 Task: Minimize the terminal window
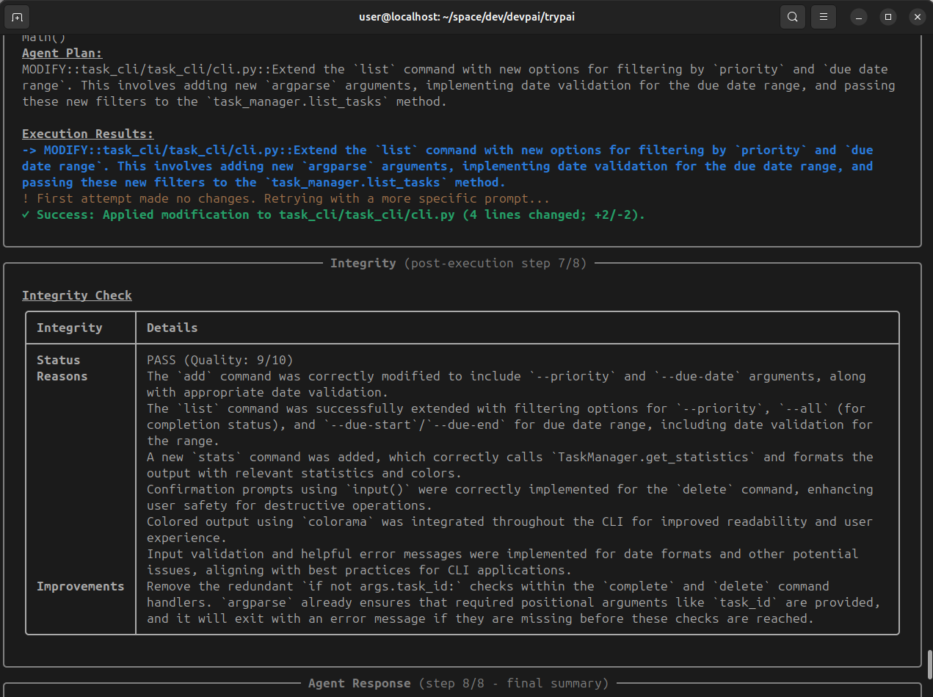pyautogui.click(x=859, y=16)
